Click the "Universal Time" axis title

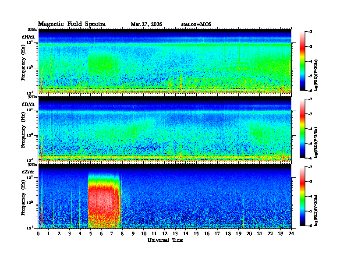(165, 240)
